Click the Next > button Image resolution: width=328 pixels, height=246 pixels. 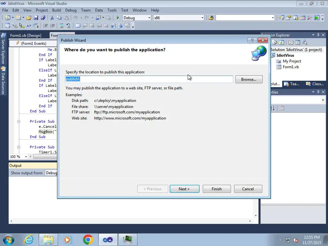click(x=184, y=189)
